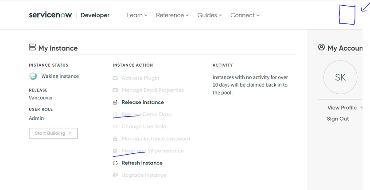Click the Reset and Wipe Instance icon
The width and height of the screenshot is (370, 190).
point(115,151)
